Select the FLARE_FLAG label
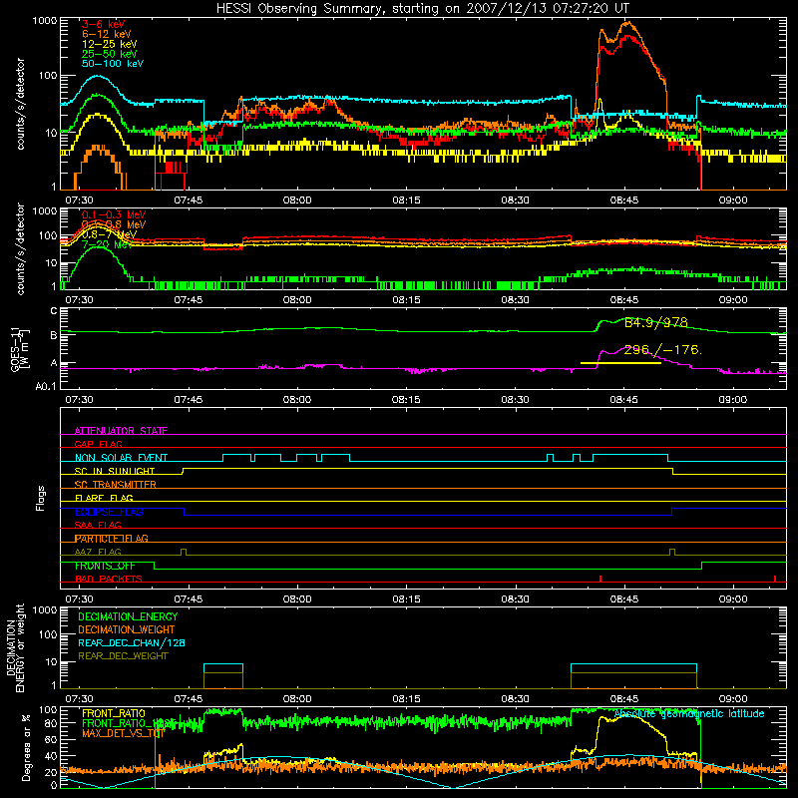Viewport: 798px width, 798px height. click(104, 498)
